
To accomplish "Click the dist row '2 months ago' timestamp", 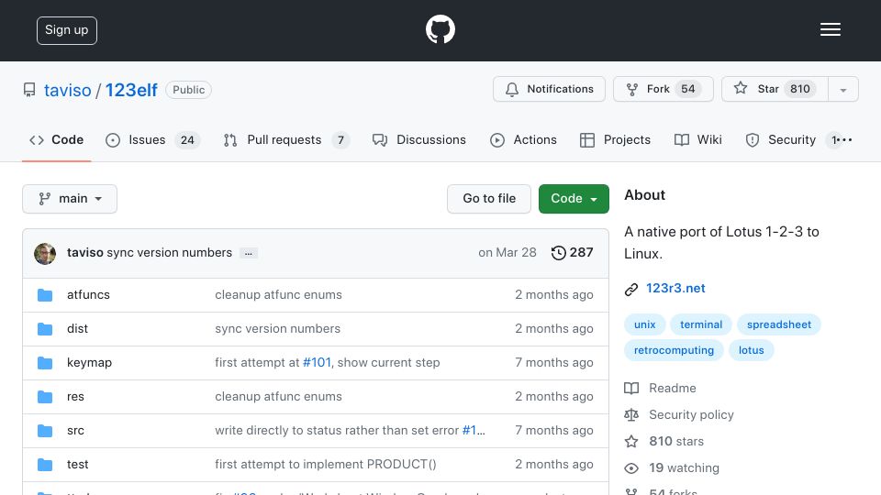I will [x=554, y=329].
